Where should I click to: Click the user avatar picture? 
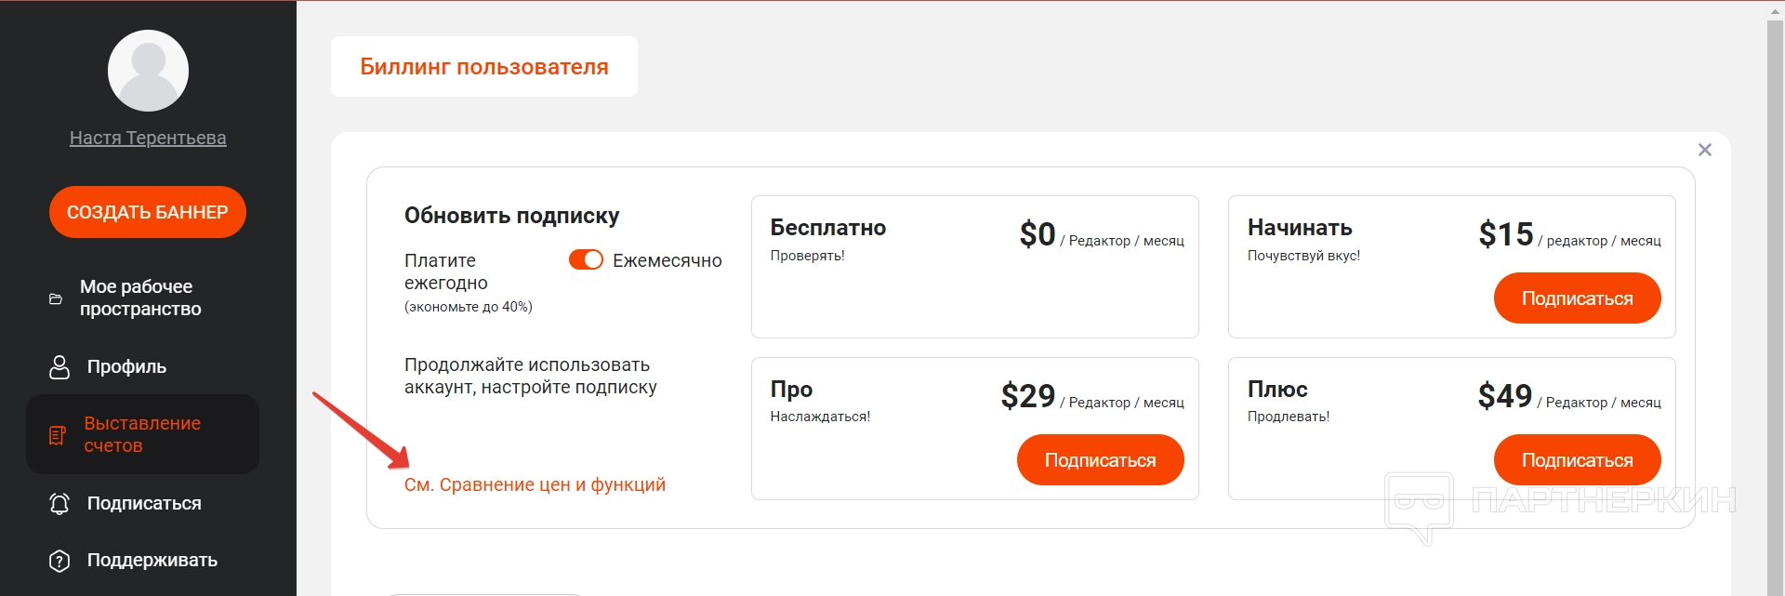coord(148,72)
